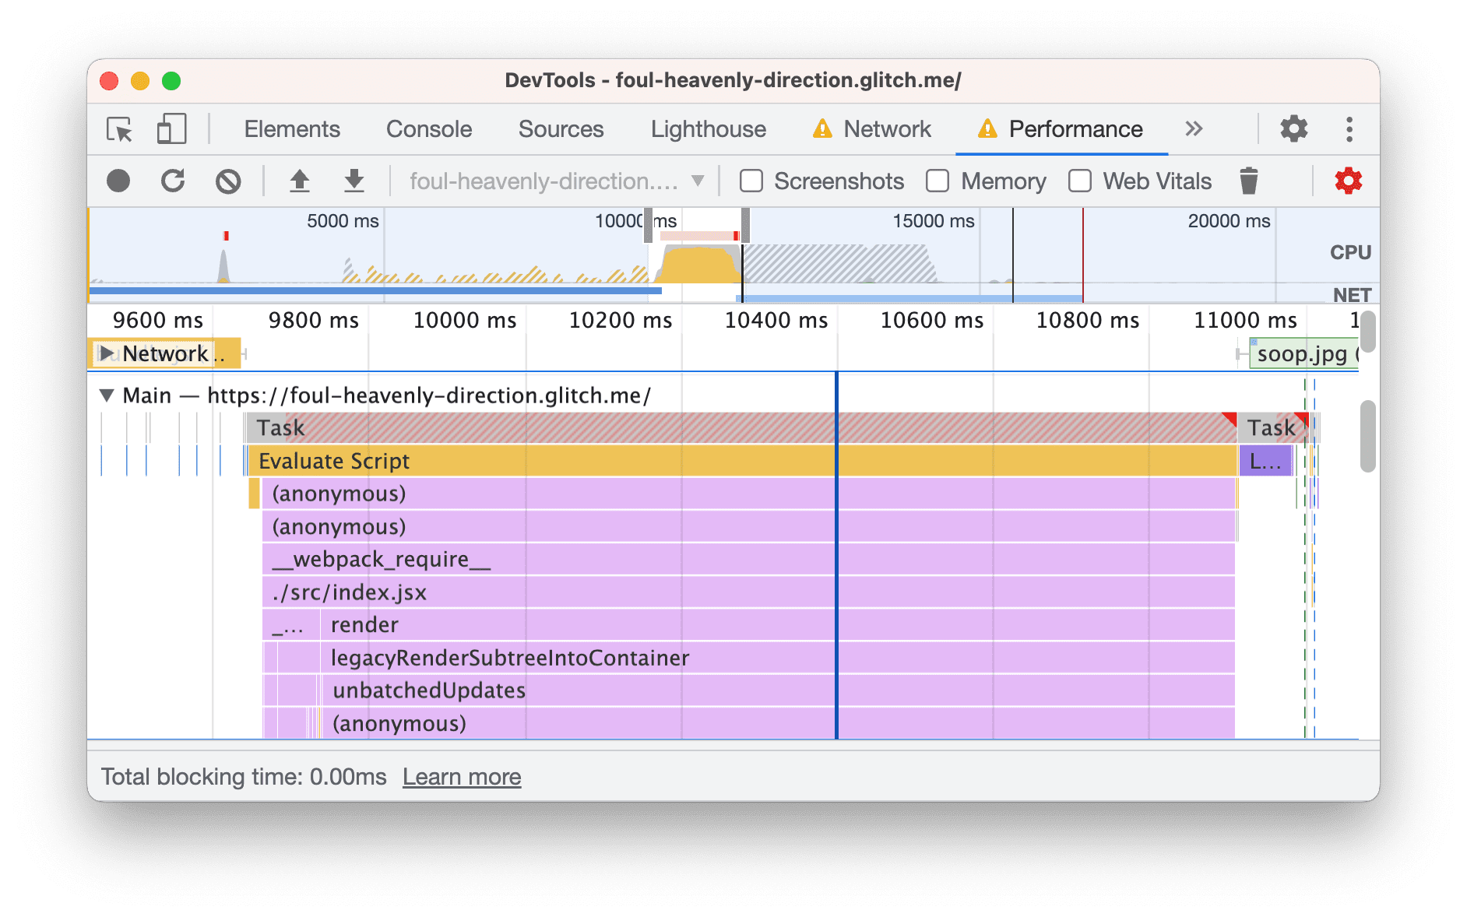Select the purple L... layout block

pos(1265,461)
